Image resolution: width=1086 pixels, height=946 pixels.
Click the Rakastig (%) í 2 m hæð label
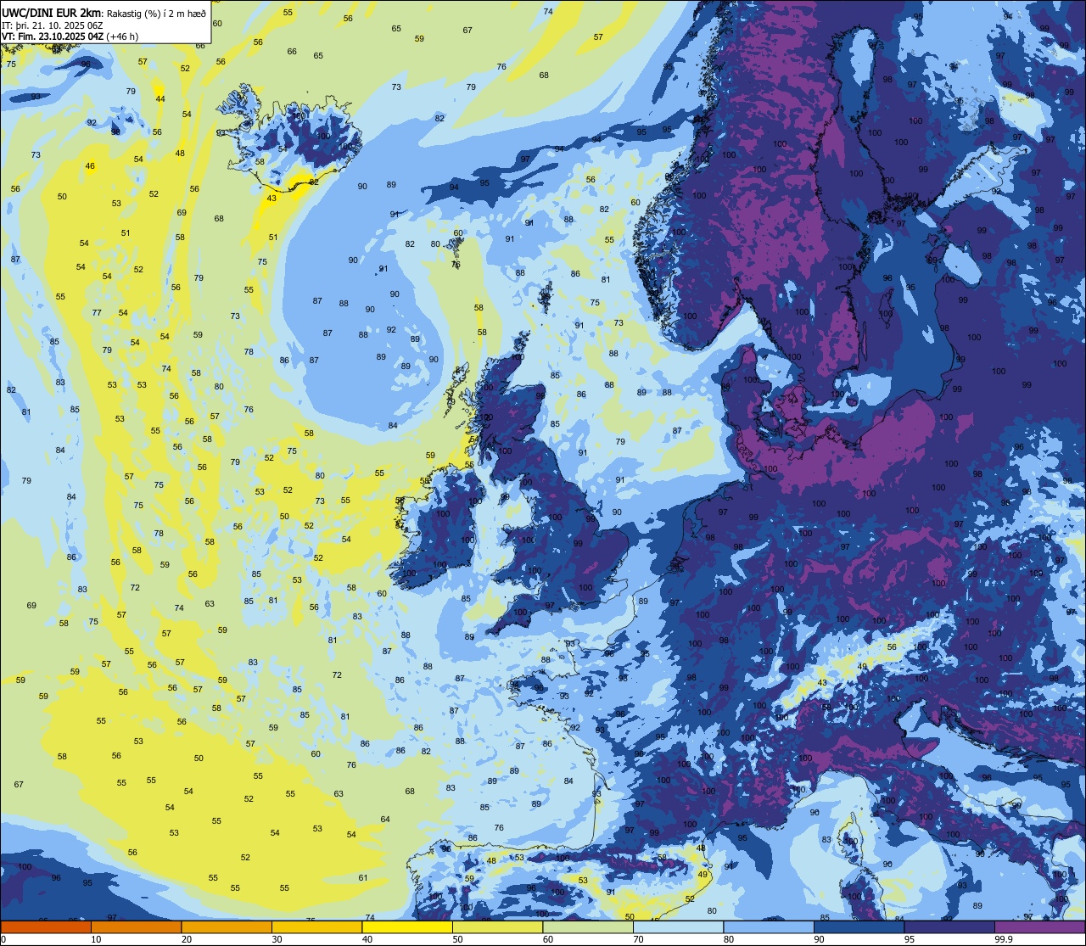(156, 14)
